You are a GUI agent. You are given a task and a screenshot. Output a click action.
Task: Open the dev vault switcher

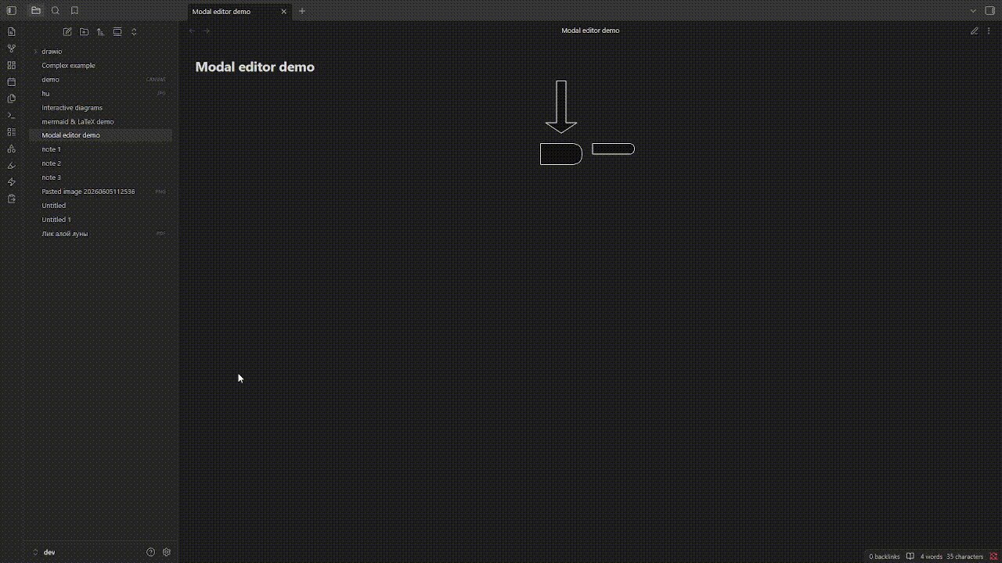[45, 552]
